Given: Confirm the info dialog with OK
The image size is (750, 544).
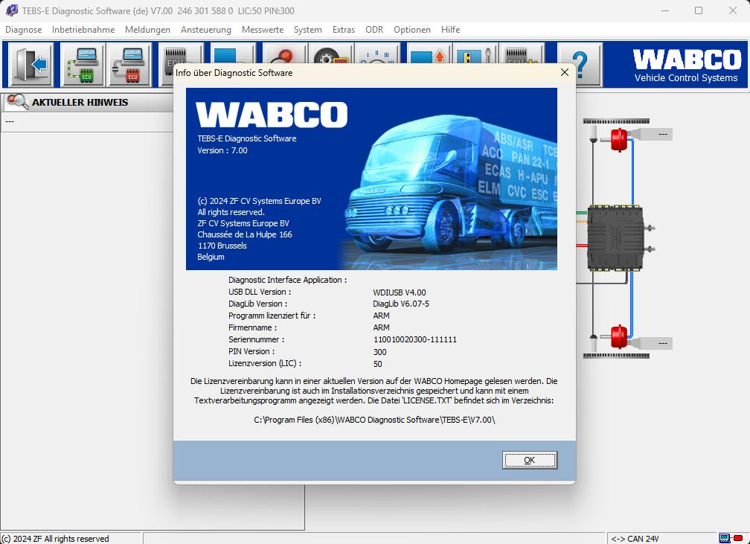Looking at the screenshot, I should [x=529, y=460].
